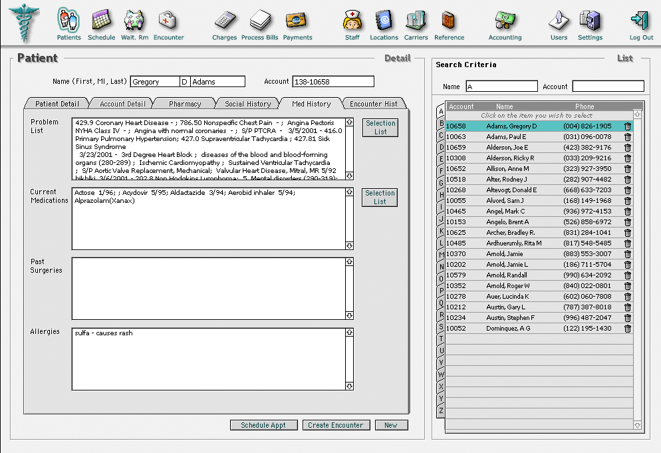The width and height of the screenshot is (661, 453).
Task: Click down arrow in Current Medications box
Action: pyautogui.click(x=350, y=245)
